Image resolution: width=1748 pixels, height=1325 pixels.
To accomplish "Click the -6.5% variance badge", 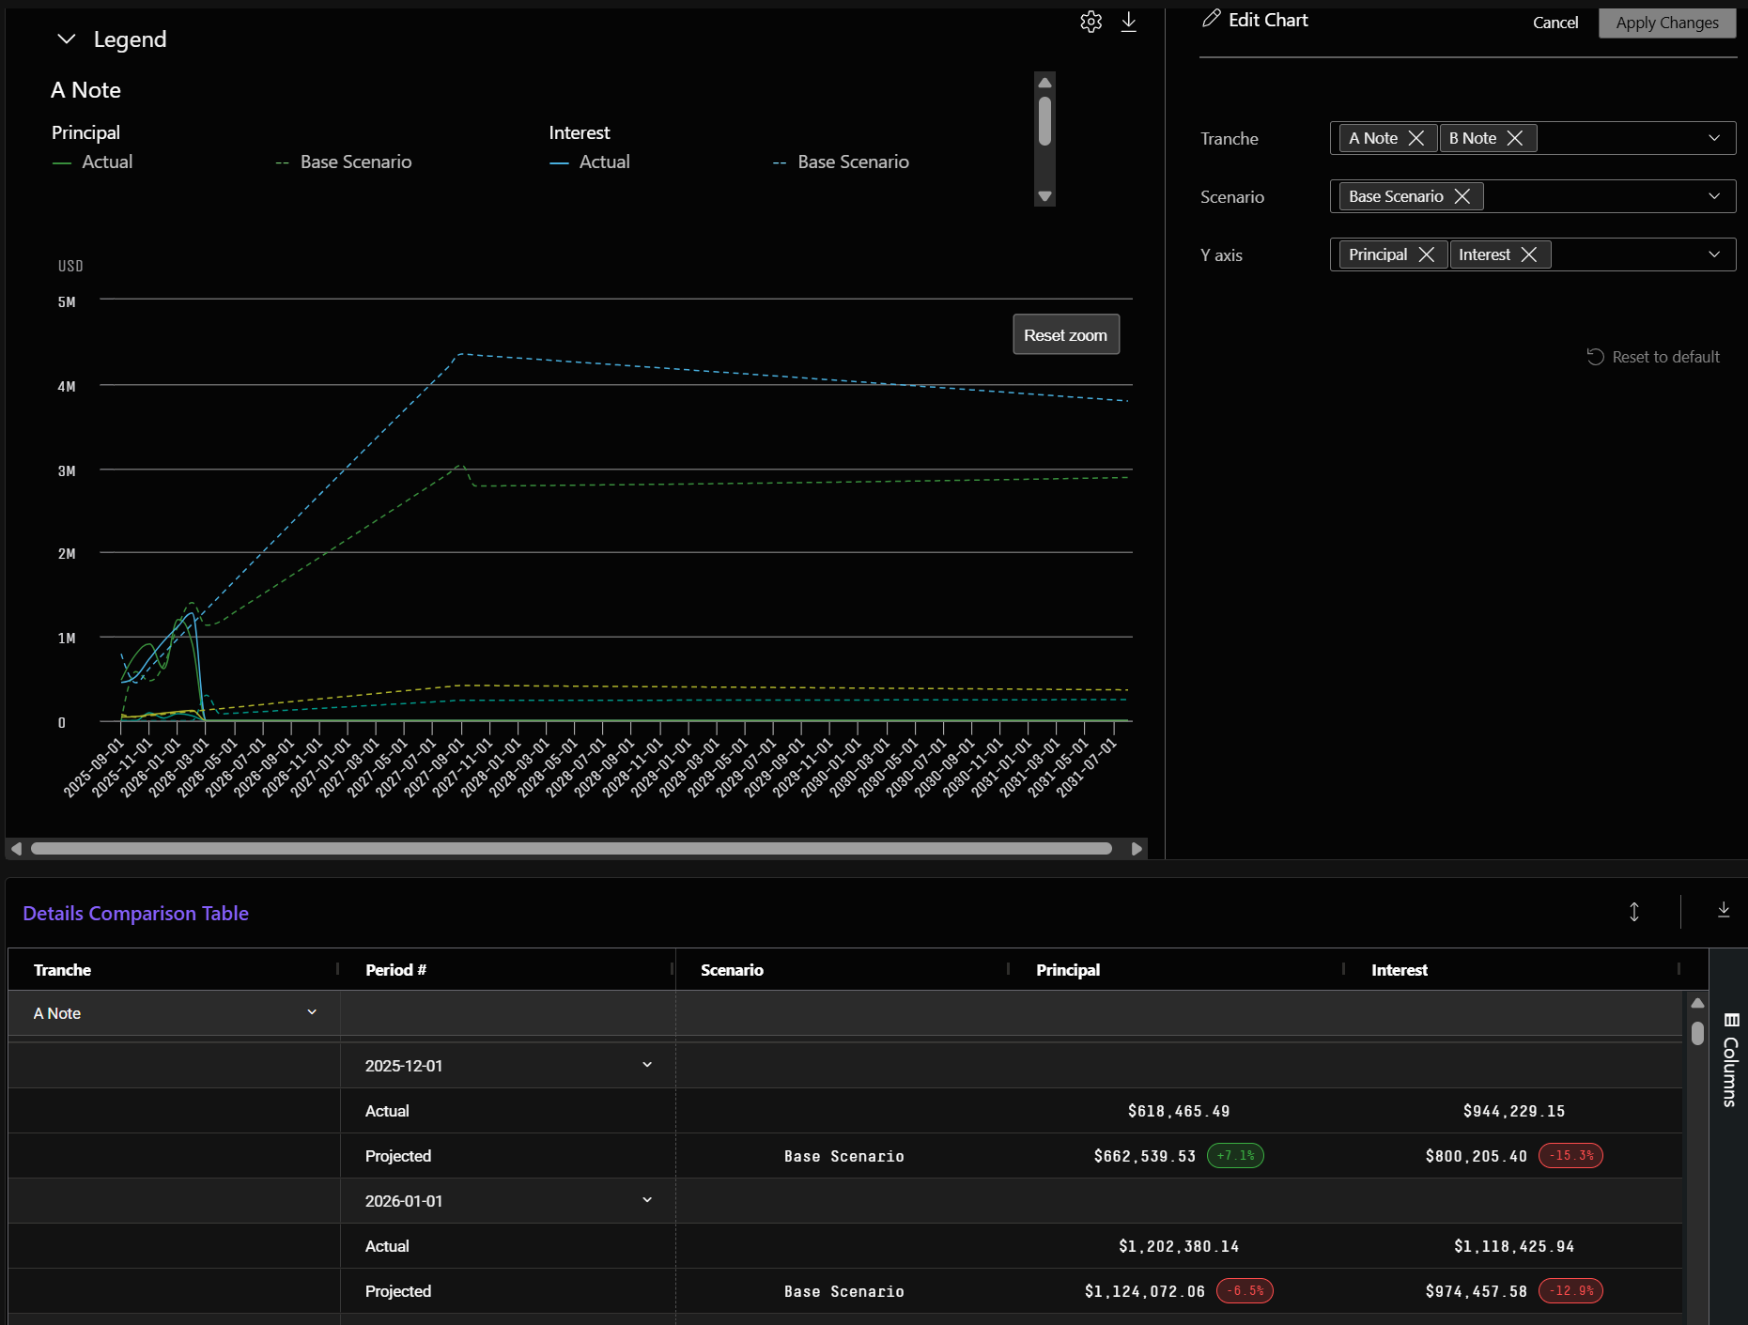I will [1245, 1291].
